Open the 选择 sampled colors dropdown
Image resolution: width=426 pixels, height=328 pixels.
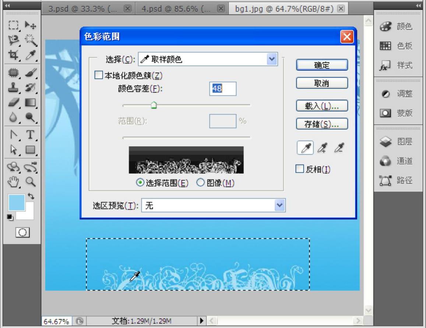[x=272, y=59]
